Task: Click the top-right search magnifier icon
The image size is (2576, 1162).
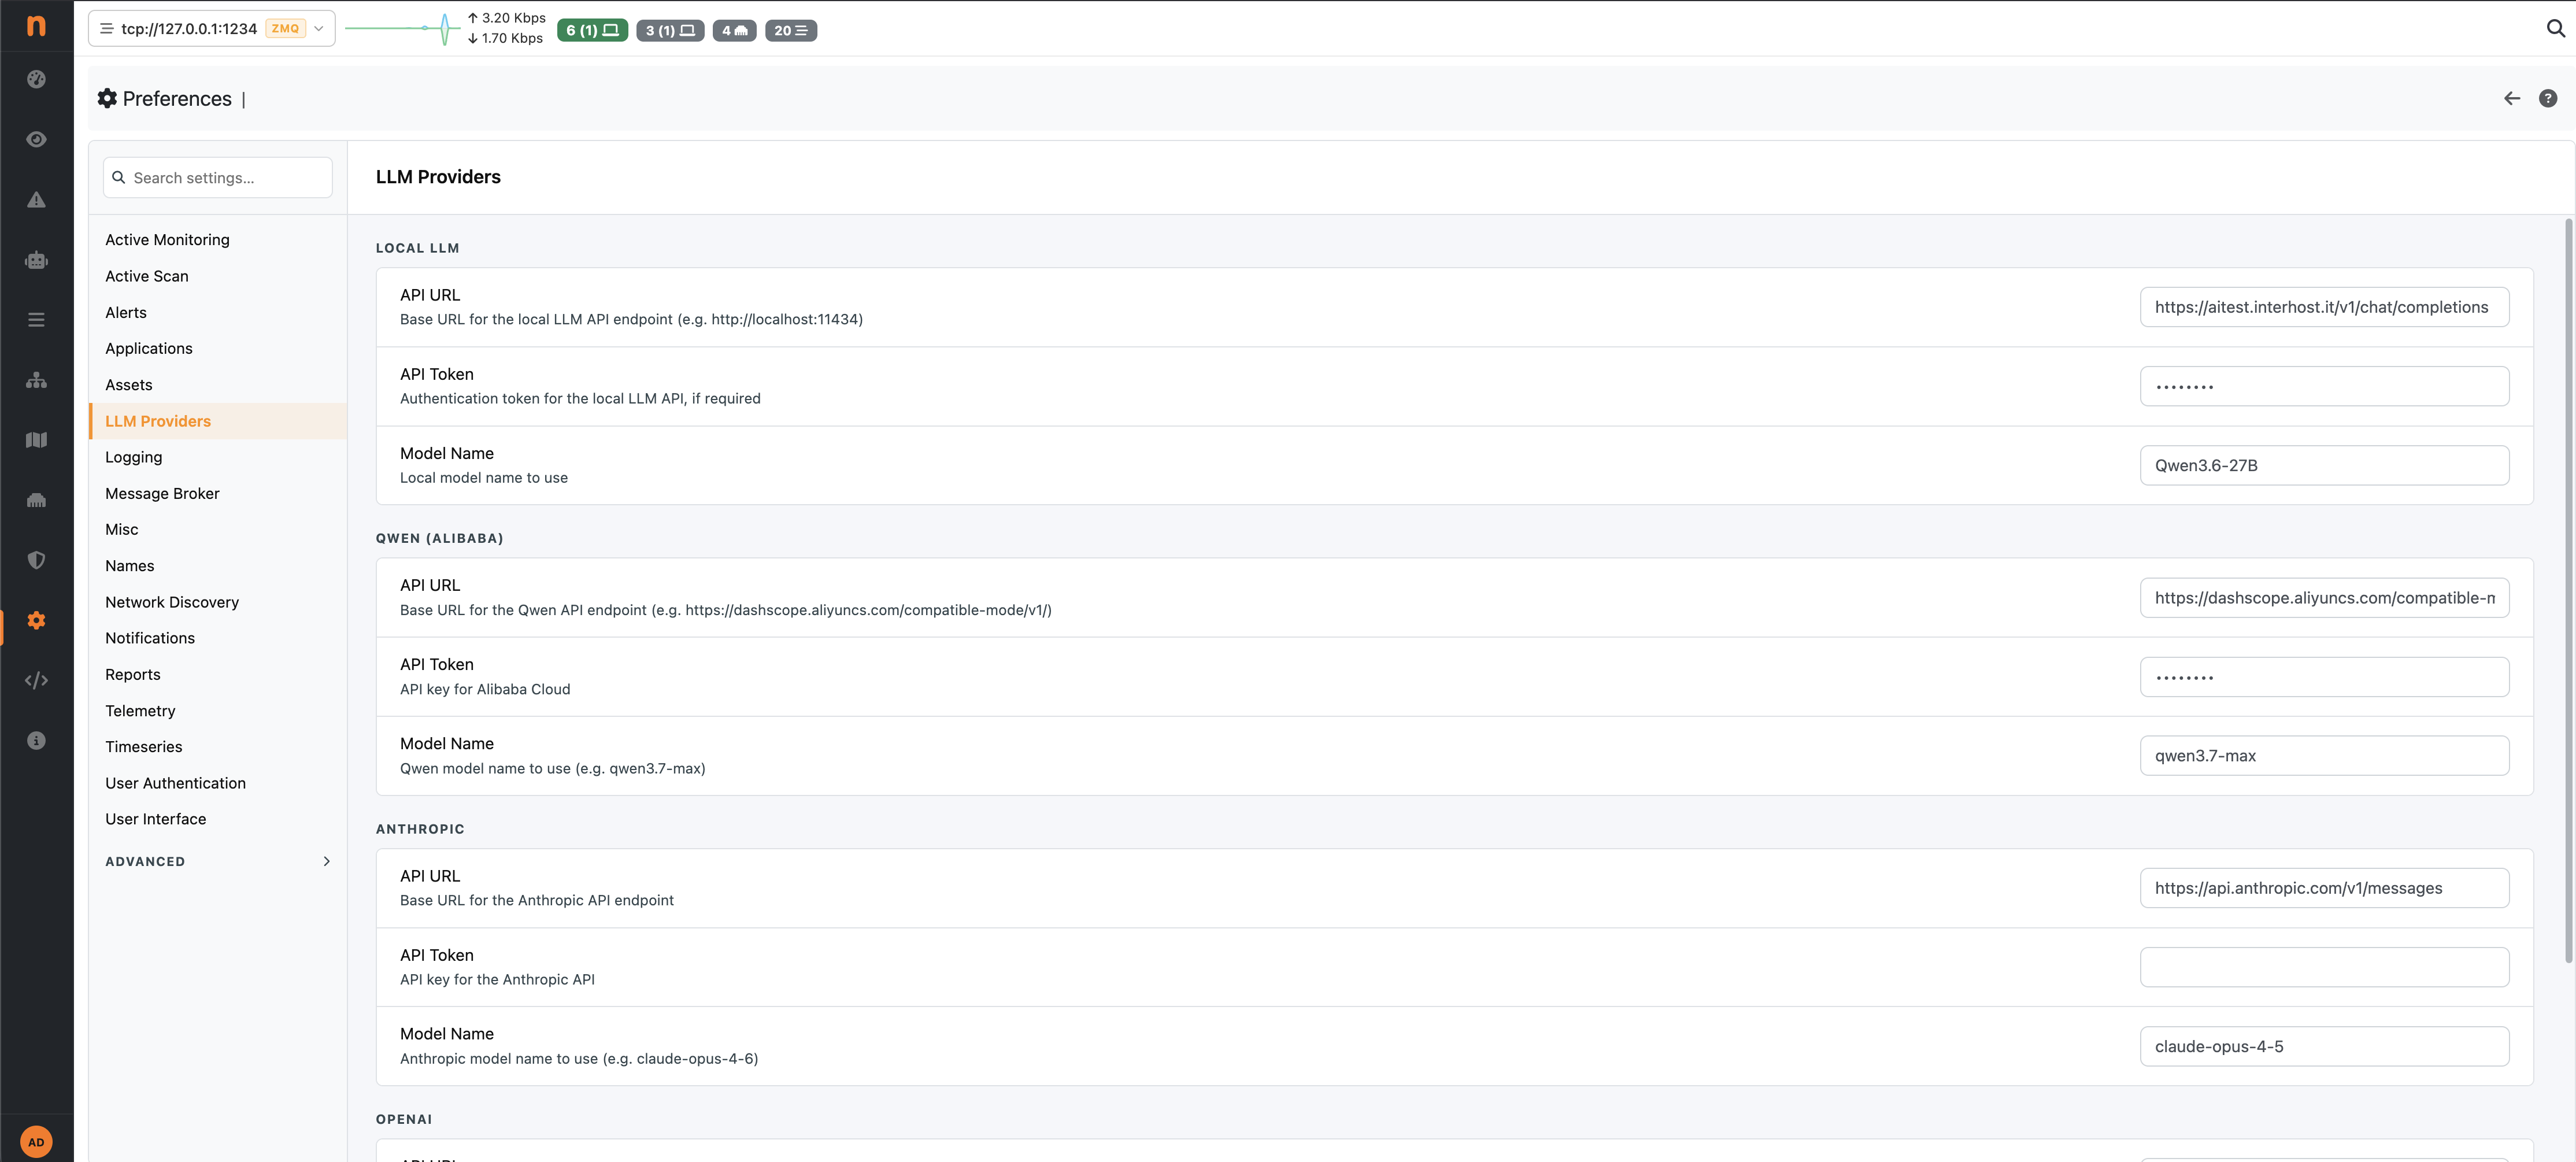Action: [2555, 28]
